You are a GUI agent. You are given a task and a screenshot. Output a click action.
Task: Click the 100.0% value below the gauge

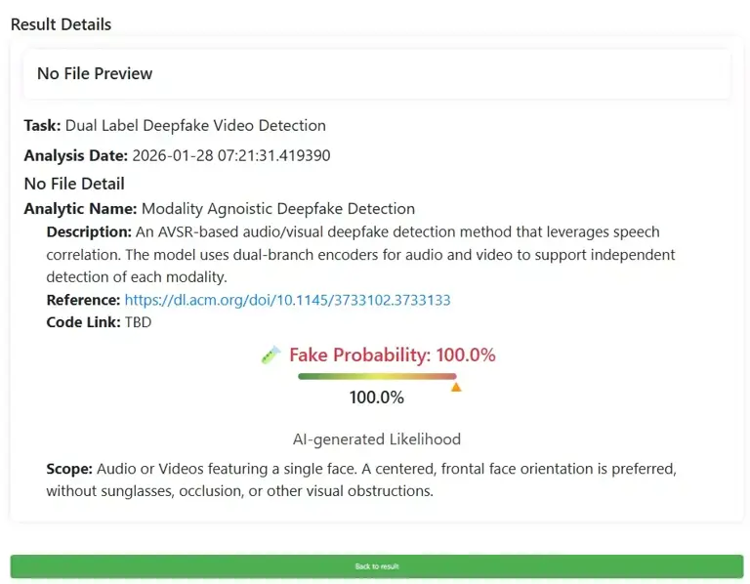coord(376,397)
